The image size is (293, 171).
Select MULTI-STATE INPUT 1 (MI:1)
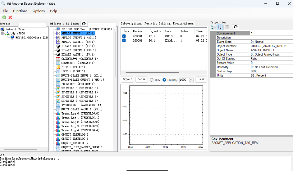coord(82,76)
